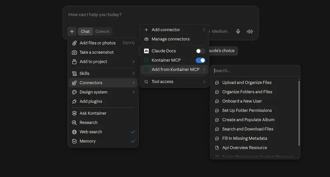Click the Claude Docs logo icon
Image resolution: width=330 pixels, height=177 pixels.
(146, 51)
